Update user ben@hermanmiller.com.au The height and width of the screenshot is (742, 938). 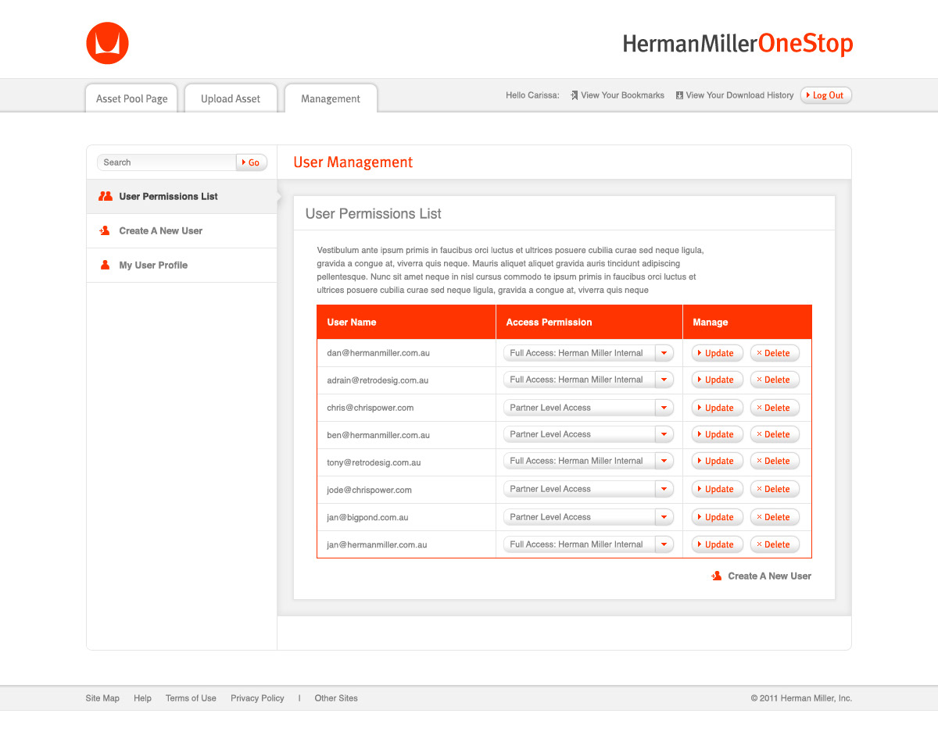point(717,434)
